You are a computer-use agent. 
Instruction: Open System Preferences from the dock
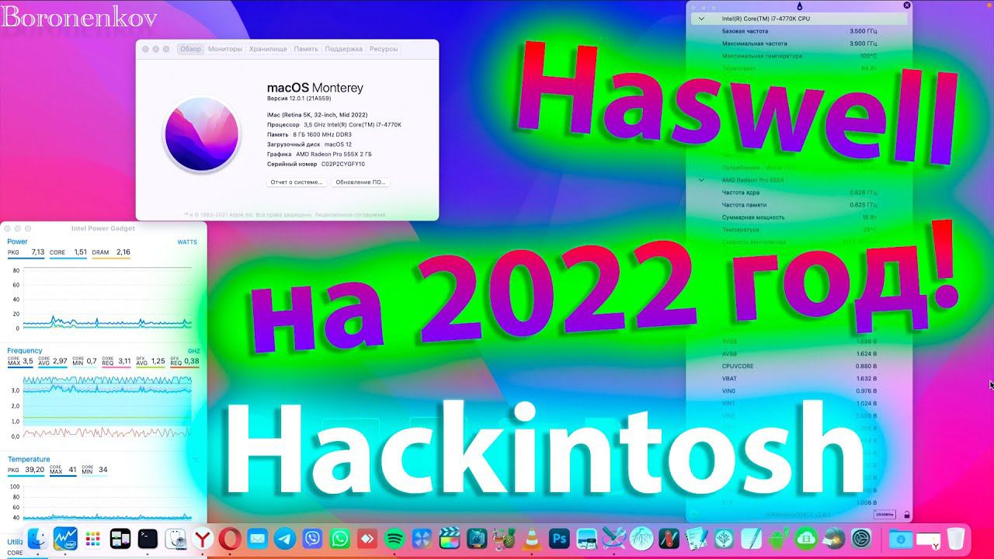coord(861,539)
